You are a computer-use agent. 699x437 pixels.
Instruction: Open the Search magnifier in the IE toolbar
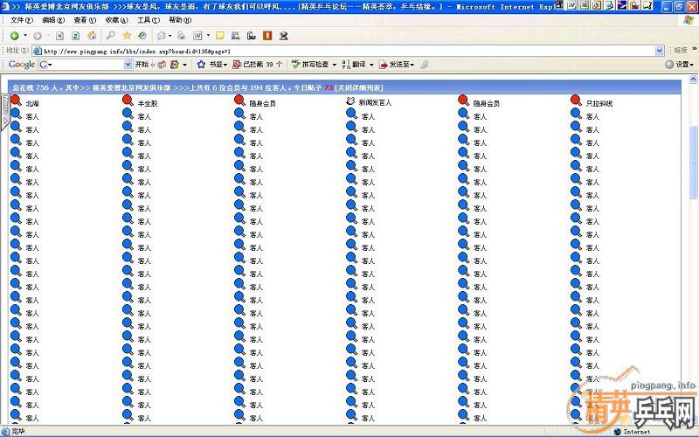point(111,36)
